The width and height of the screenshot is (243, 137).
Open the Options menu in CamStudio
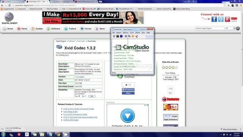point(126,33)
